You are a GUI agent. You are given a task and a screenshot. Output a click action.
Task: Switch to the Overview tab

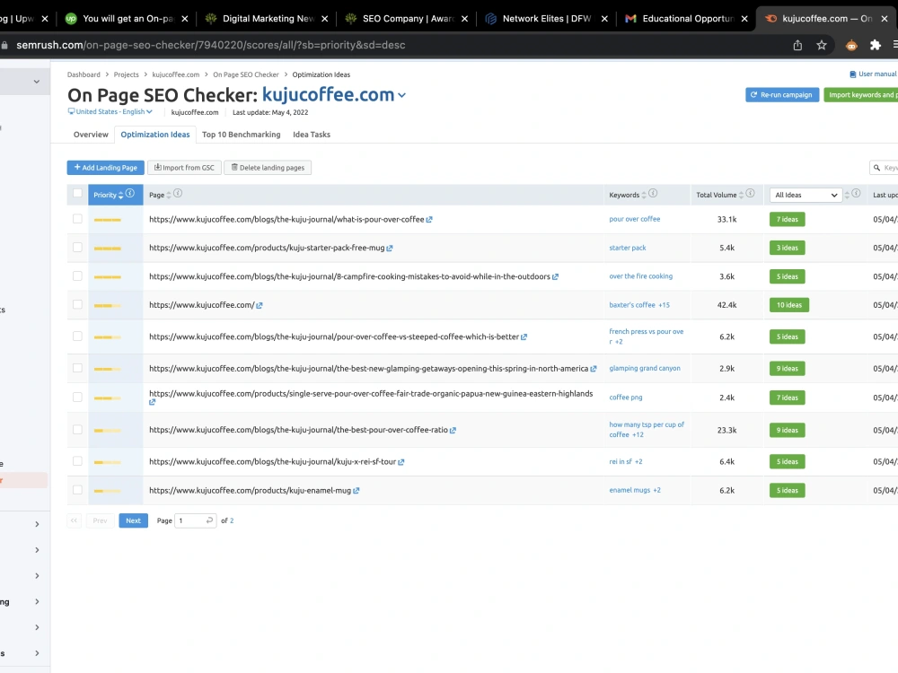(91, 135)
